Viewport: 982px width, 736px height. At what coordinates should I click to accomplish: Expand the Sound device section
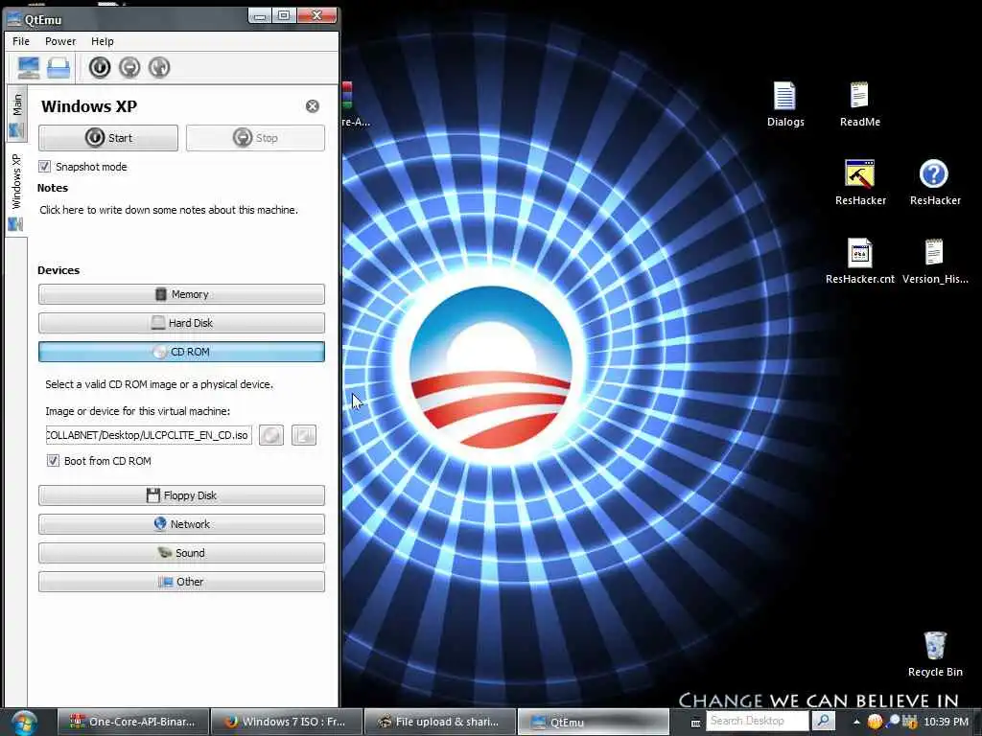(181, 553)
